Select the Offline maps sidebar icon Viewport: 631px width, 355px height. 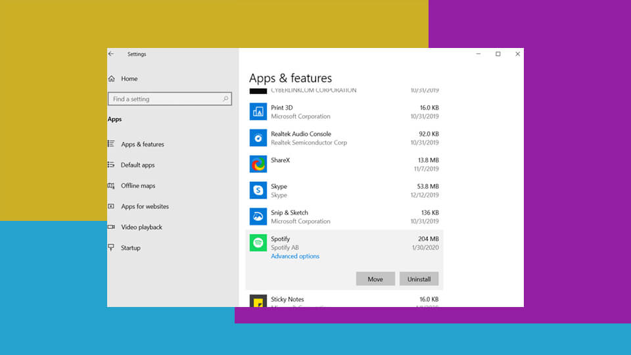(111, 185)
